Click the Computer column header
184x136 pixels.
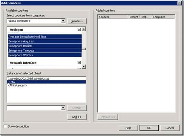pos(163,17)
